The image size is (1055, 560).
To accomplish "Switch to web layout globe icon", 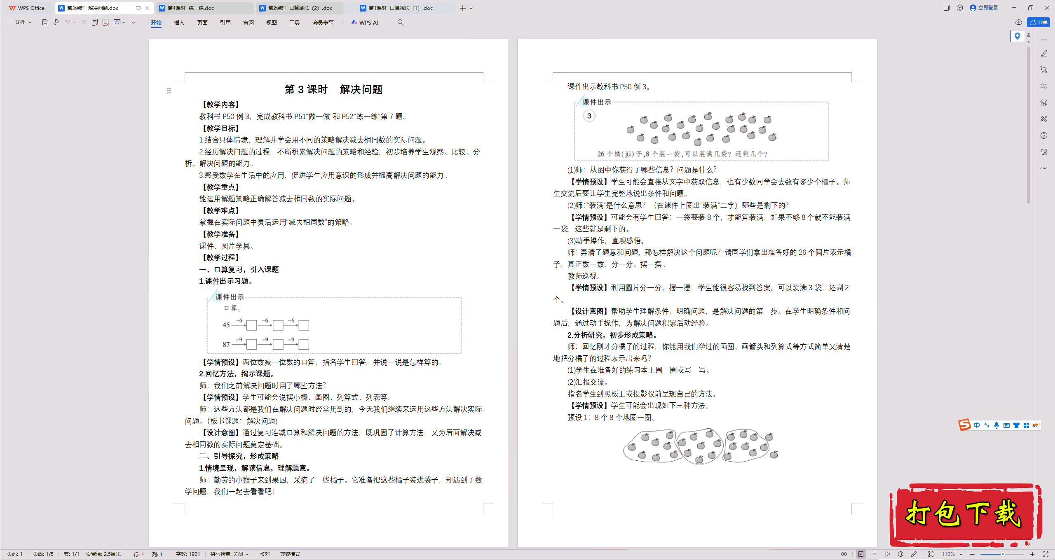I will [901, 554].
